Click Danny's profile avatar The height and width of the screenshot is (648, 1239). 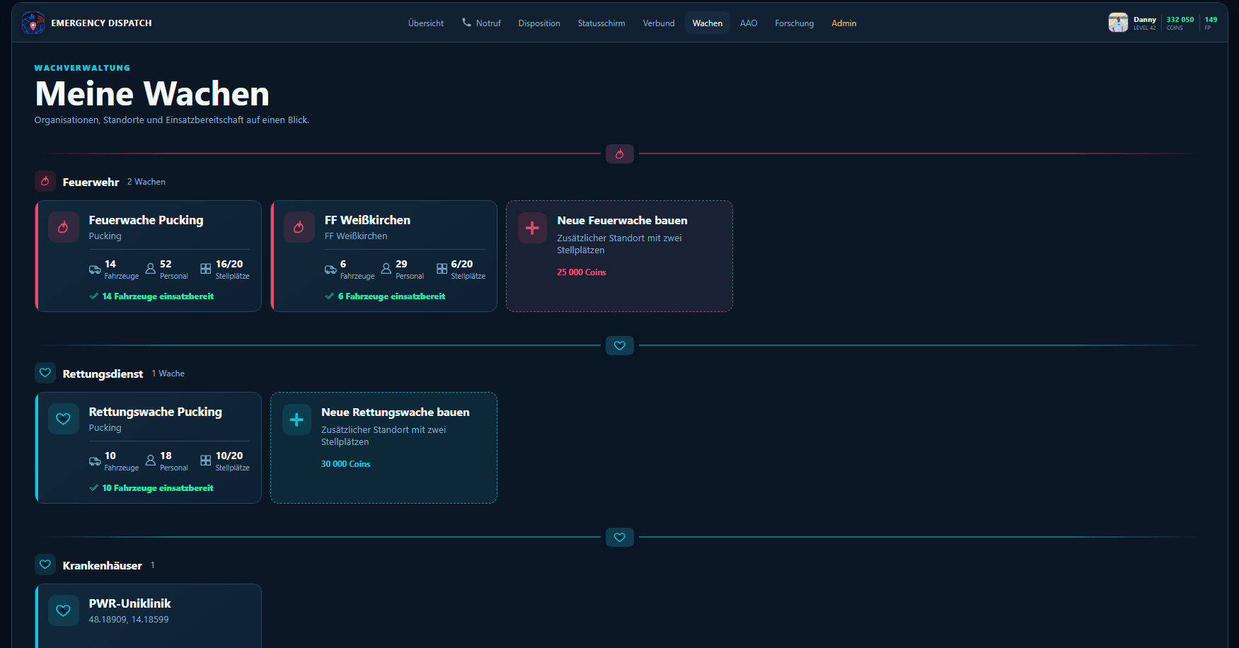[1118, 23]
